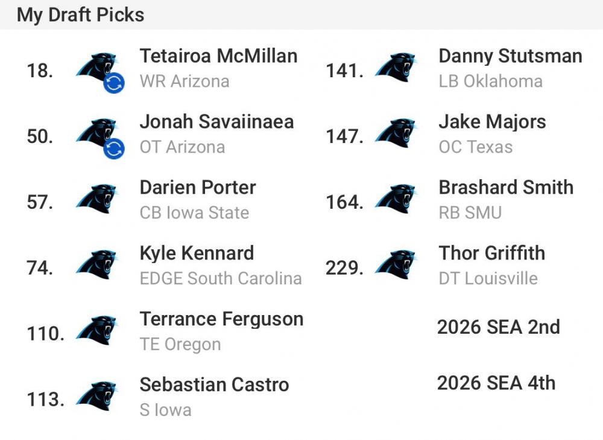The image size is (603, 440).
Task: Select pick number 229 label
Action: click(x=344, y=268)
